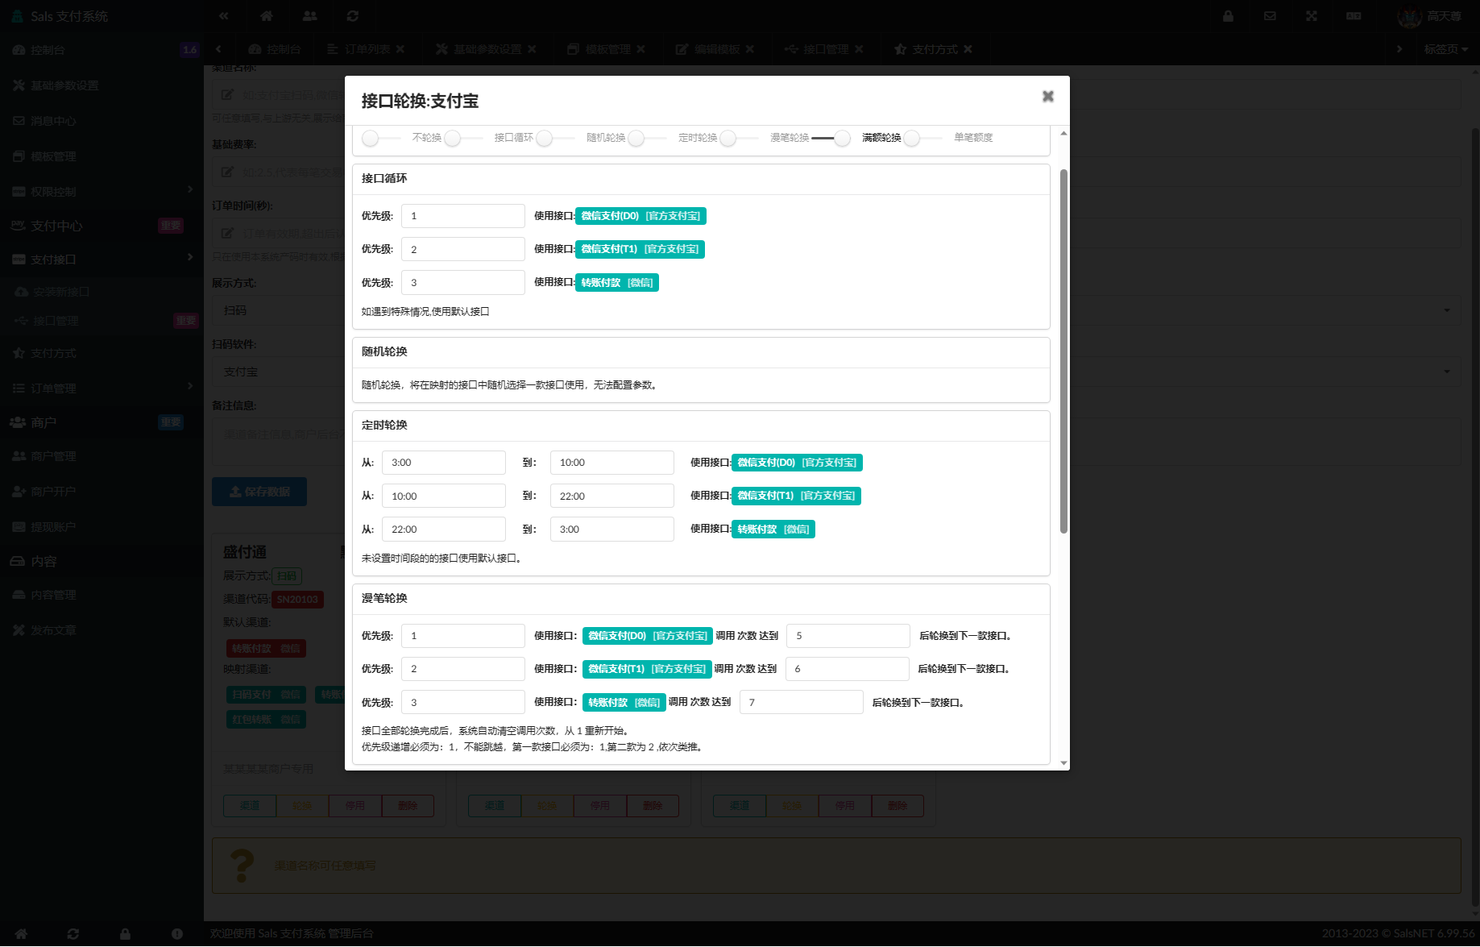Click the users icon in the top toolbar

[x=310, y=16]
